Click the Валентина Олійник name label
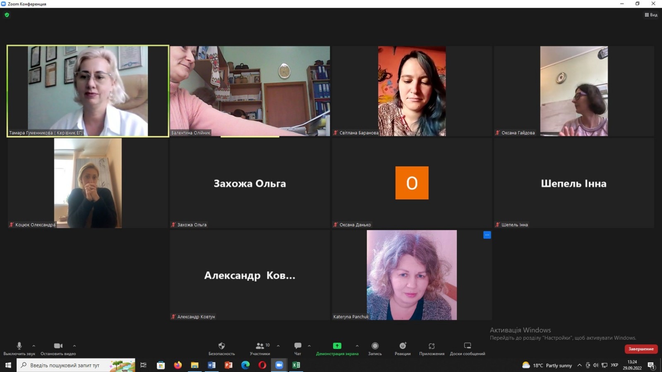The width and height of the screenshot is (662, 372). coord(191,133)
